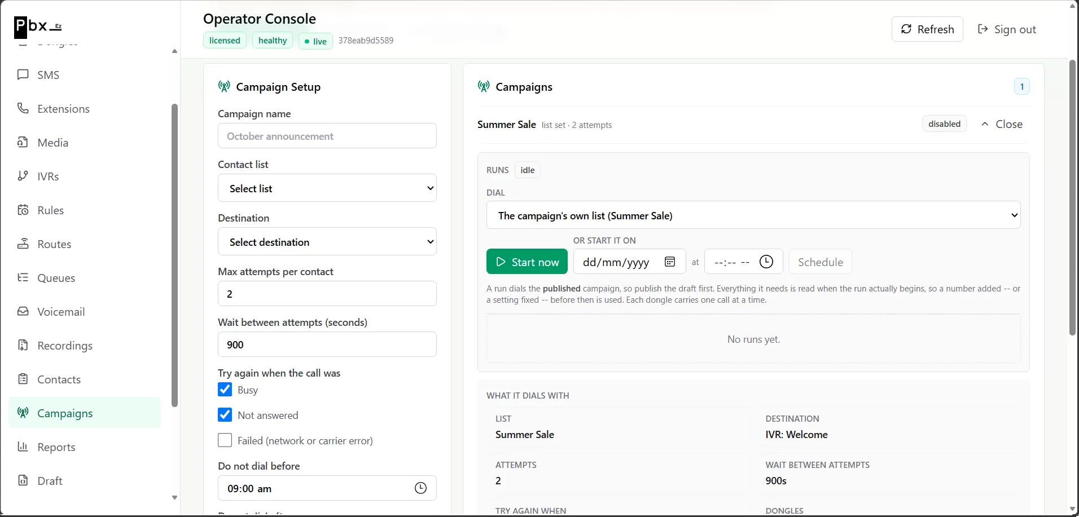Open Recordings from the sidebar
The width and height of the screenshot is (1079, 517).
(85, 345)
